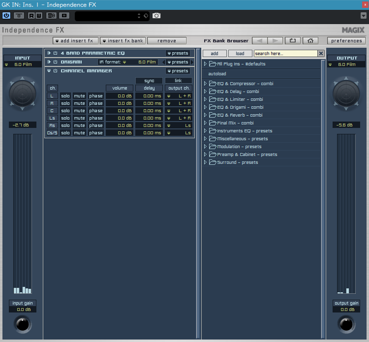
Task: Click the R read automation icon
Action: [x=31, y=16]
